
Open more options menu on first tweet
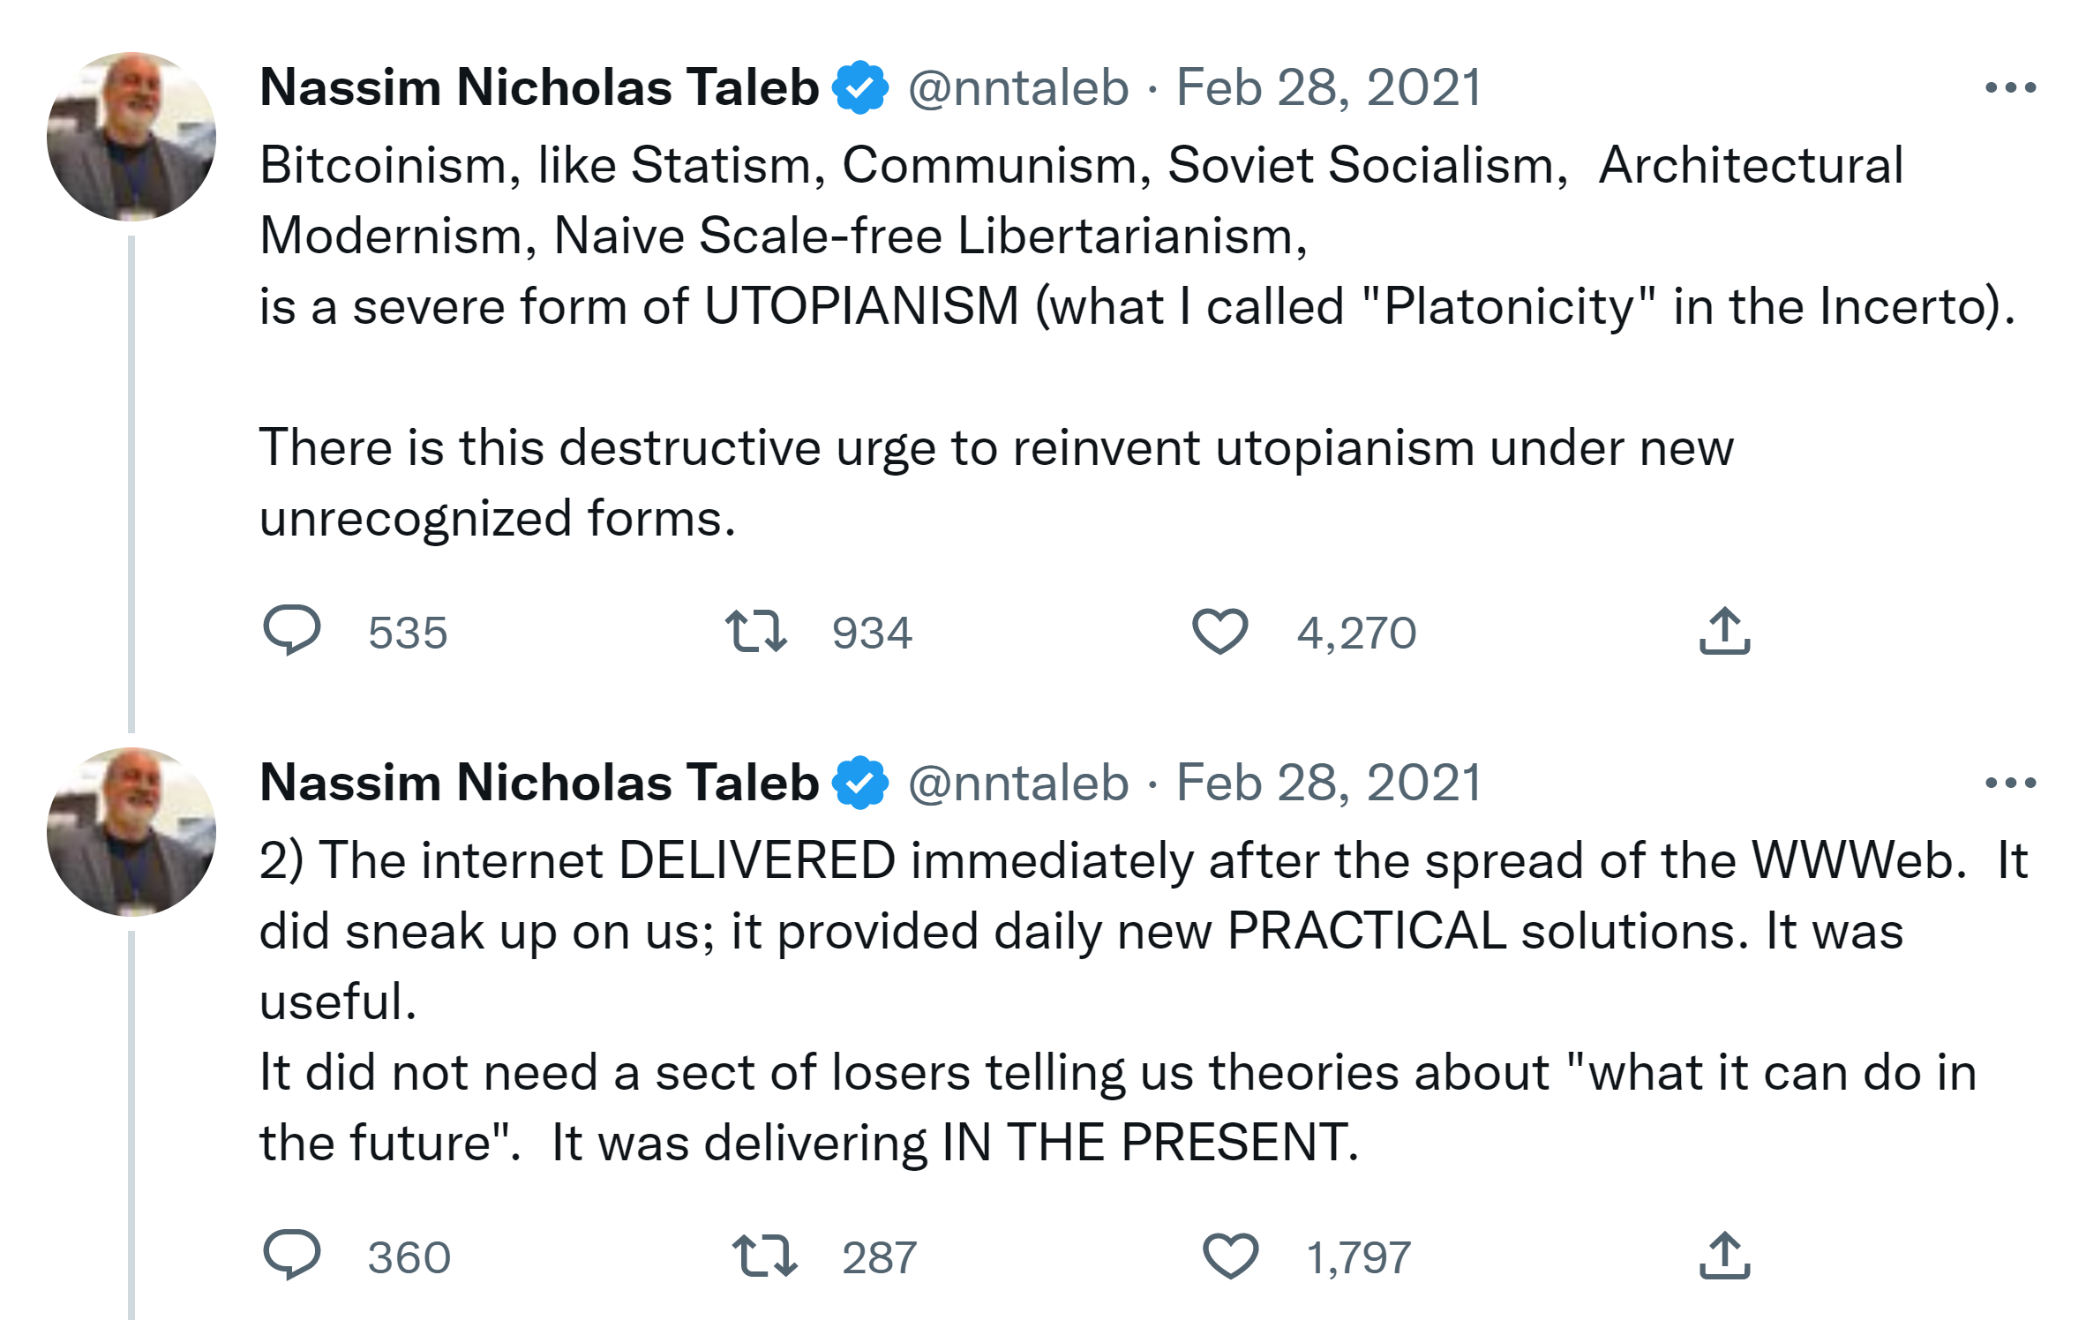coord(2009,87)
